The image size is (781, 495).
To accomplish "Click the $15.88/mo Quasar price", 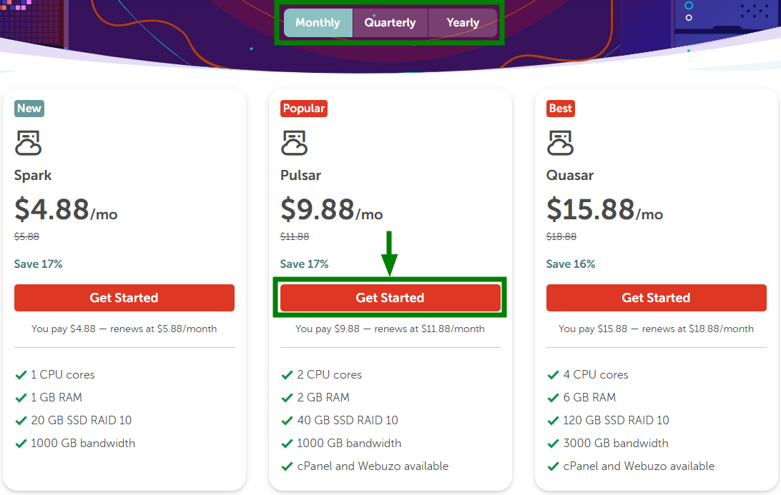I will (604, 210).
